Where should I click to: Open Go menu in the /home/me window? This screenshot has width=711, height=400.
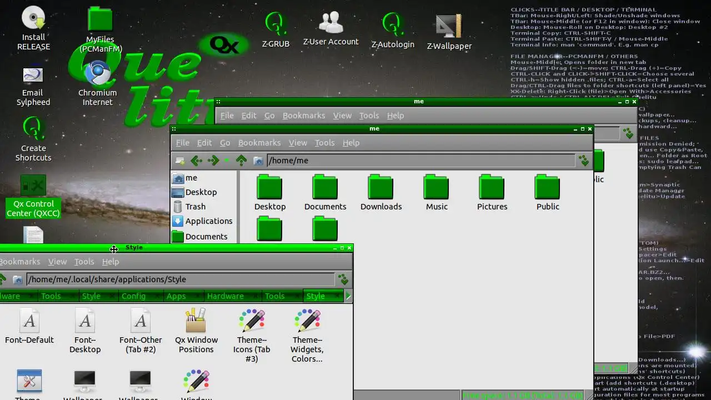coord(225,143)
